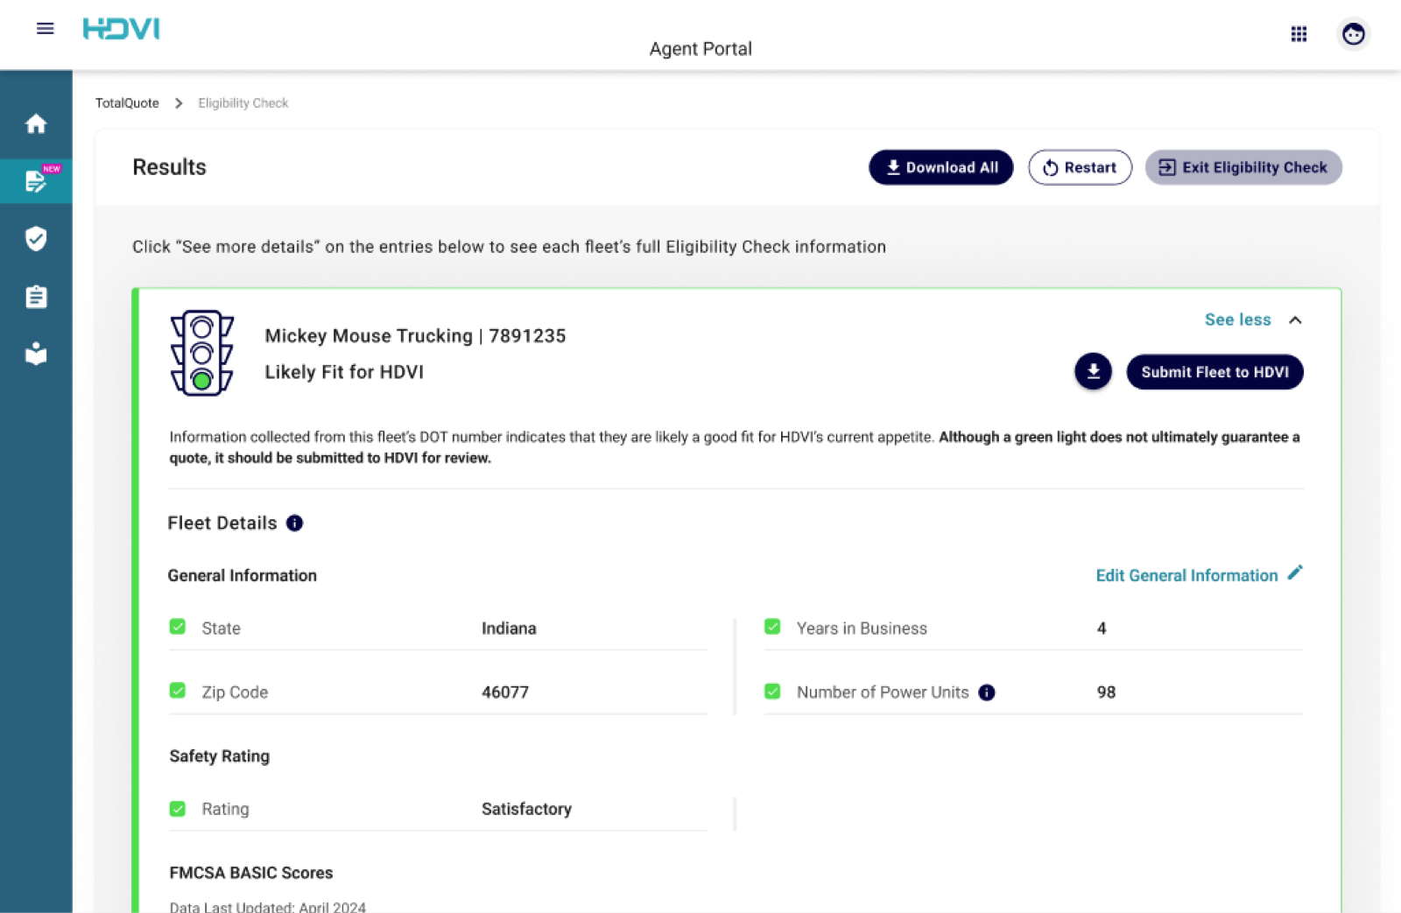Viewport: 1401px width, 913px height.
Task: Restart the eligibility check
Action: point(1080,167)
